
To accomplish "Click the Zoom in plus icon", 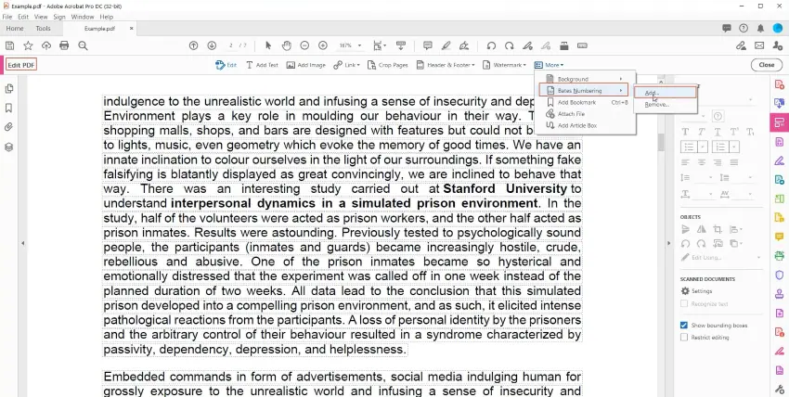I will pyautogui.click(x=323, y=45).
